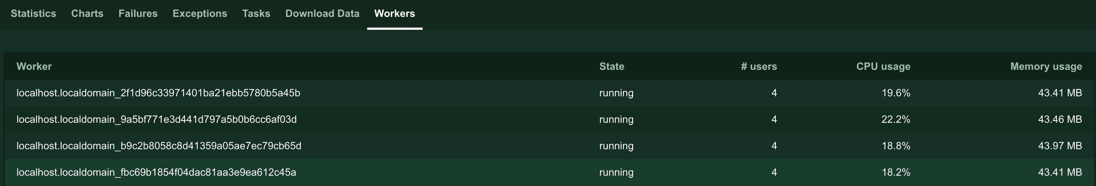Switch to the Charts tab
The image size is (1096, 186).
(87, 14)
